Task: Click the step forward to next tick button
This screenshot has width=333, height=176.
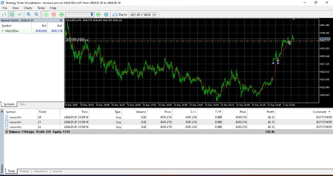Action: (x=106, y=15)
